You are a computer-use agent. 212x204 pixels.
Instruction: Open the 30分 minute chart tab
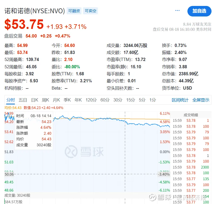118,100
